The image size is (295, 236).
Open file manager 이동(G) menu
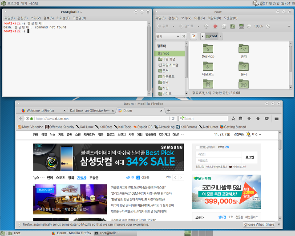pyautogui.click(x=199, y=18)
